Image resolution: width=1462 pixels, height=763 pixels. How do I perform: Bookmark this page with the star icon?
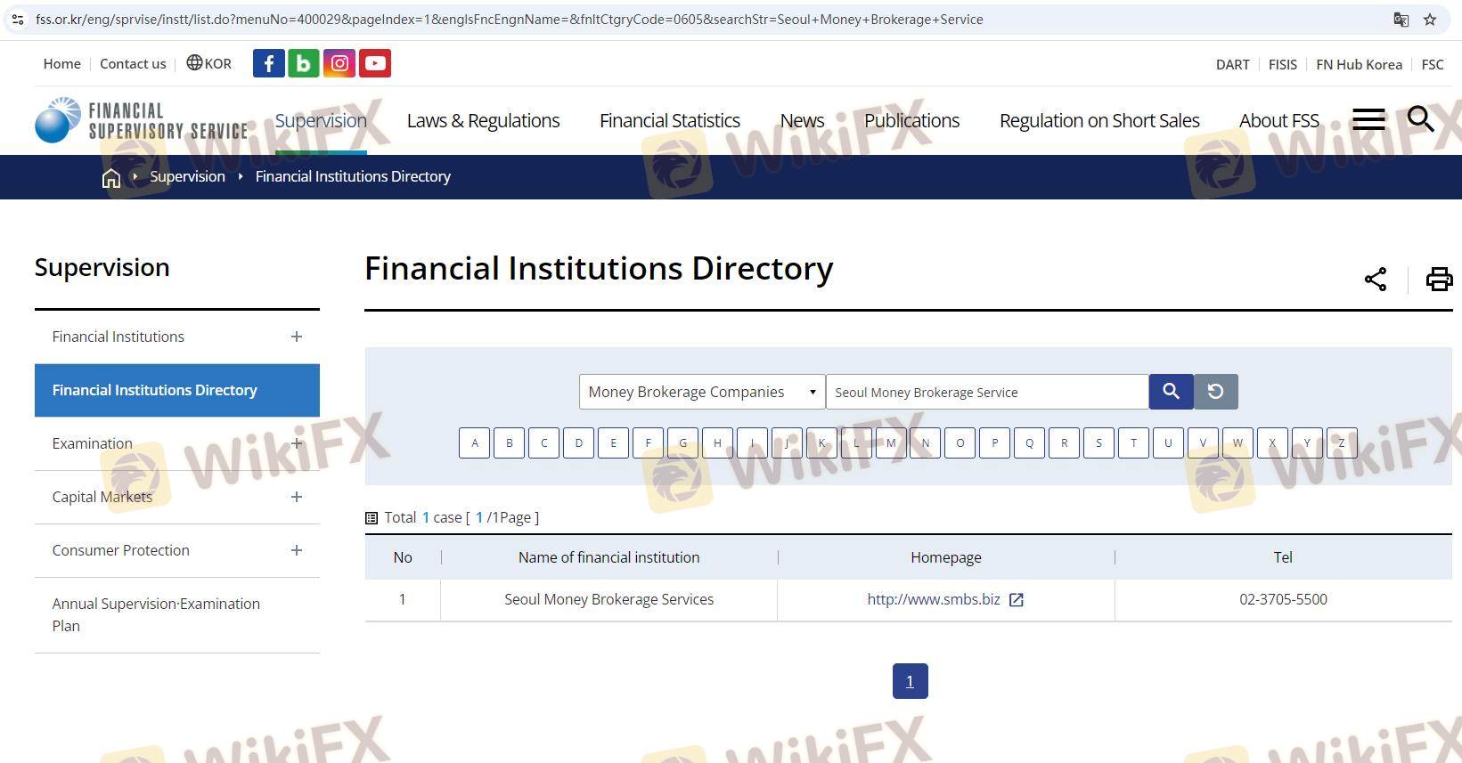click(1430, 20)
